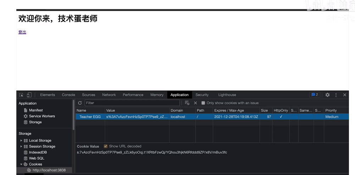Image resolution: width=355 pixels, height=175 pixels.
Task: Select the Application tab
Action: [x=179, y=95]
